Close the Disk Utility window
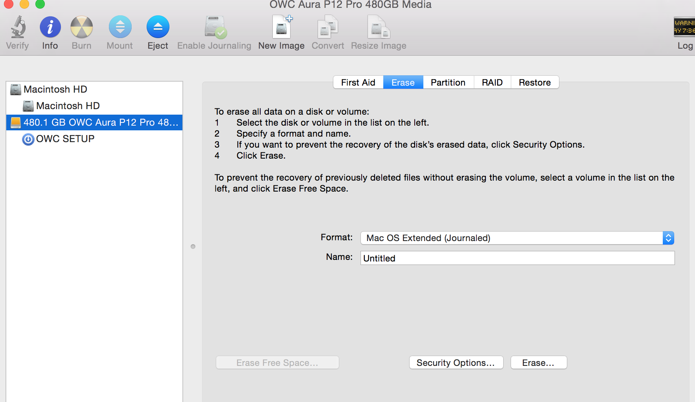The image size is (695, 402). coord(9,4)
